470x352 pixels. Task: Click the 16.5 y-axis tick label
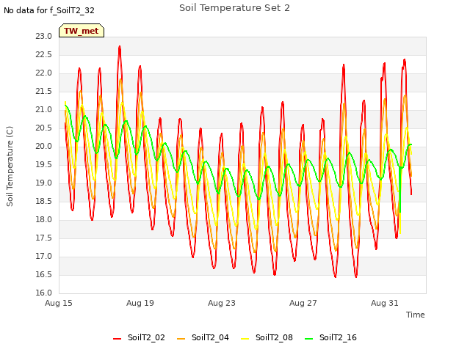point(44,274)
